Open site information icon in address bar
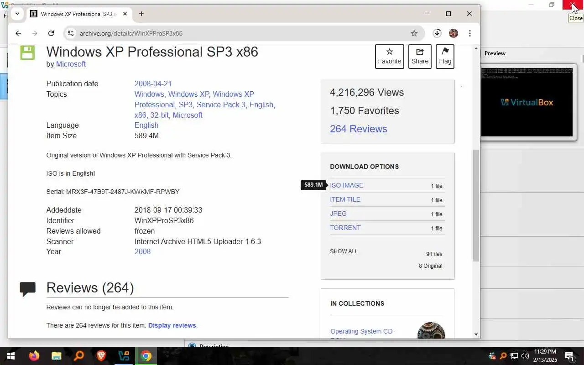 70,33
